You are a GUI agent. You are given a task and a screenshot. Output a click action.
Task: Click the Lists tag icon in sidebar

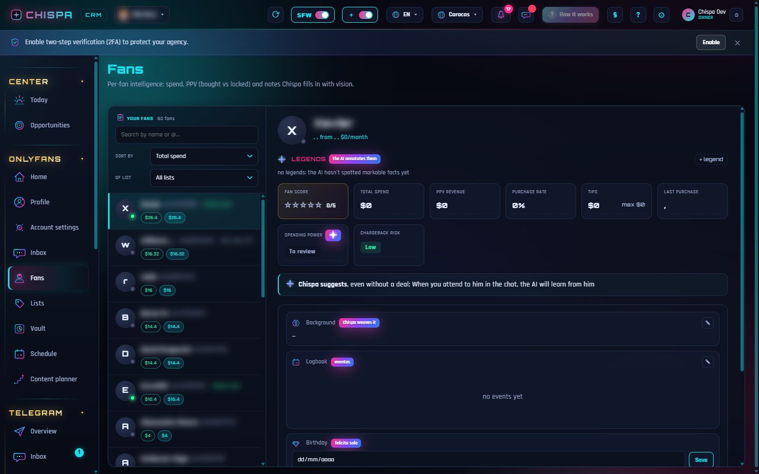pyautogui.click(x=20, y=303)
